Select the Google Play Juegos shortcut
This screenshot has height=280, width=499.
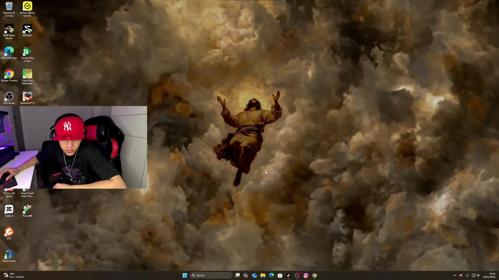coord(27,54)
